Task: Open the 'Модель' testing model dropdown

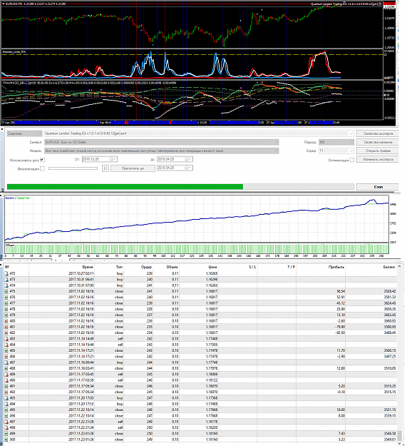Action: (162, 151)
